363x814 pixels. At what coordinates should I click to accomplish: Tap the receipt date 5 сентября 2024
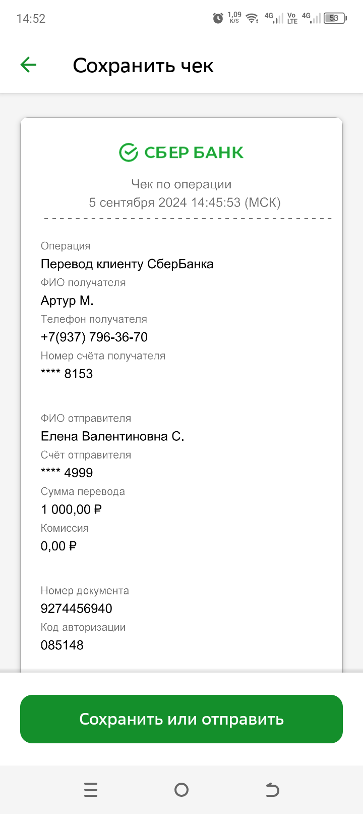coord(138,202)
